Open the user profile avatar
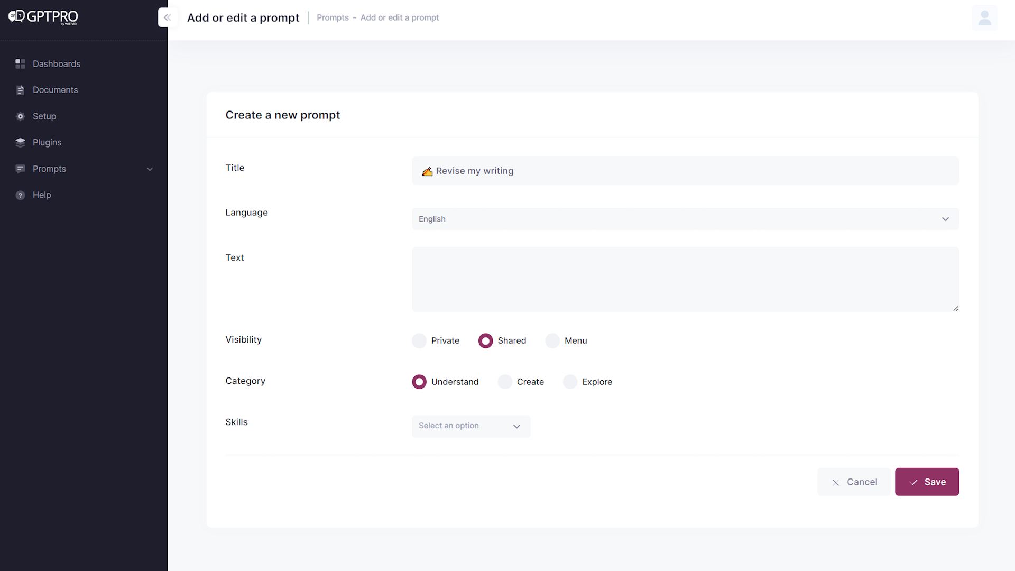The height and width of the screenshot is (571, 1015). (x=984, y=17)
